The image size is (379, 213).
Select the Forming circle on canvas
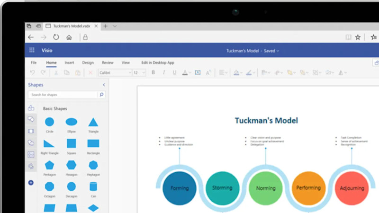(x=180, y=188)
